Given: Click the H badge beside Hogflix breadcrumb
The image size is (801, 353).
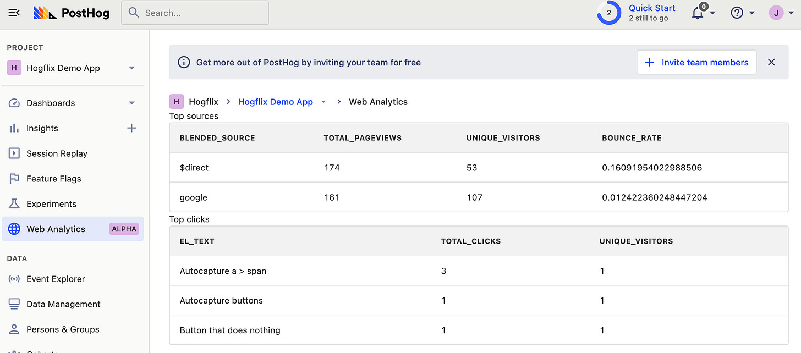Looking at the screenshot, I should tap(176, 102).
